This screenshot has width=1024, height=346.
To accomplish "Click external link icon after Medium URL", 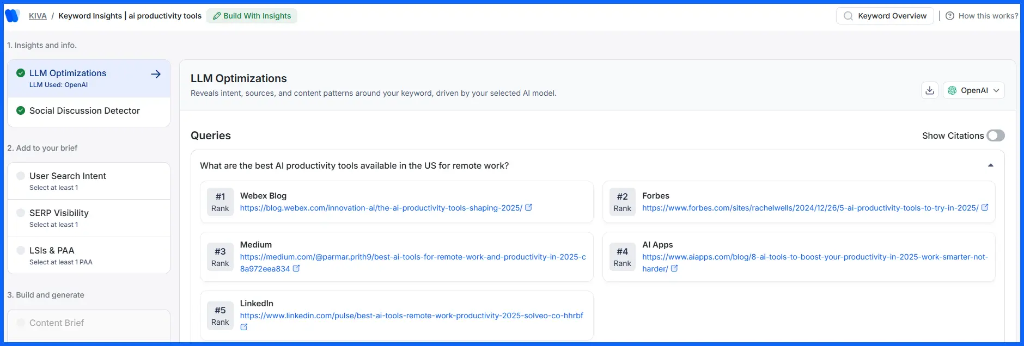I will 296,268.
